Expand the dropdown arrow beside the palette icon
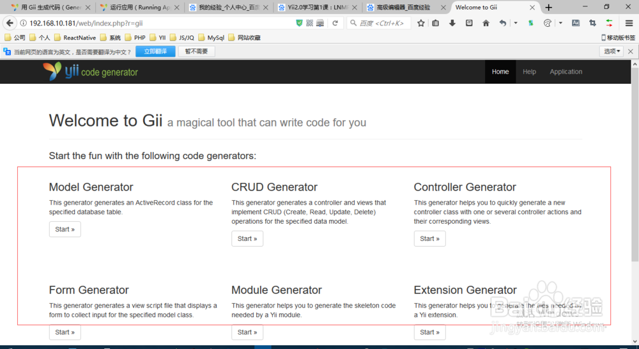Viewport: 639px width, 349px height. tap(560, 23)
